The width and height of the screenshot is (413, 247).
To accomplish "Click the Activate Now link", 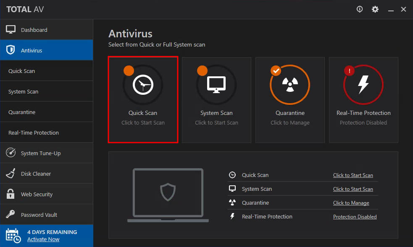I will 43,239.
